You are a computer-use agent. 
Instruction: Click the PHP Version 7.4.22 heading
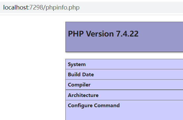click(x=103, y=34)
